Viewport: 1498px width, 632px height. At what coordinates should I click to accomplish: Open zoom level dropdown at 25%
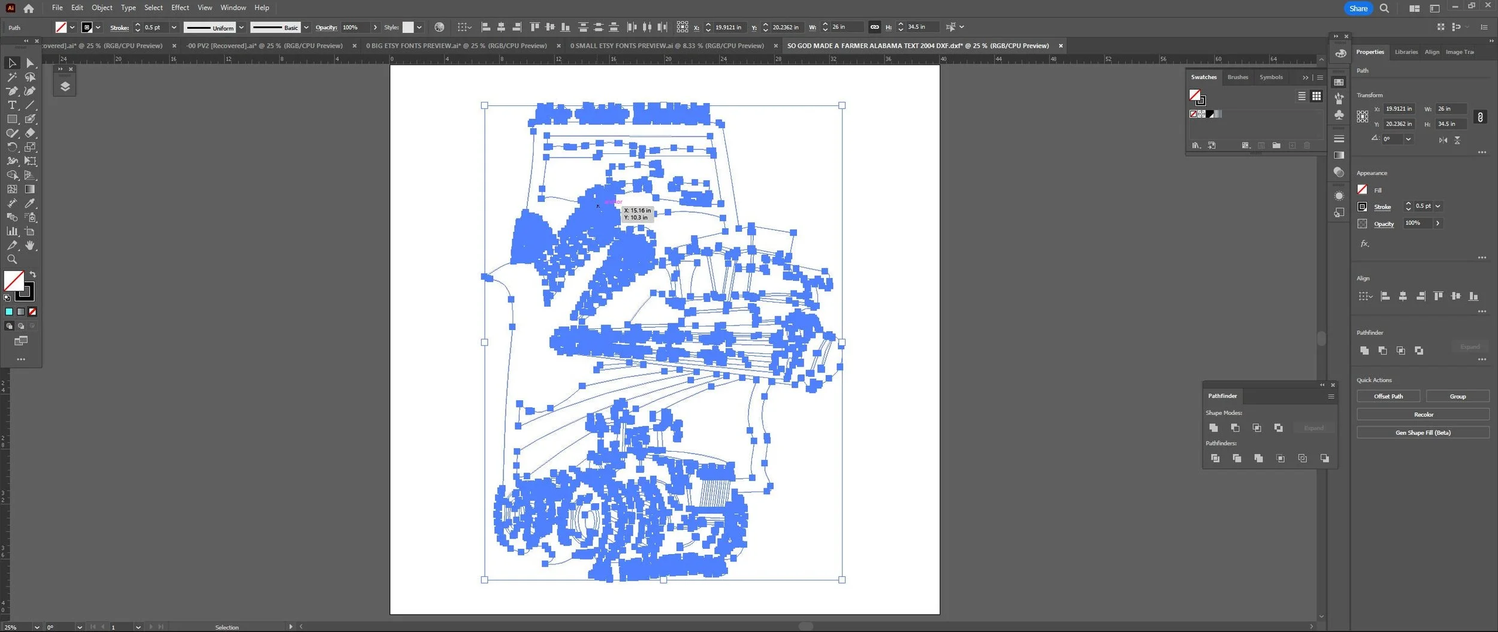(x=37, y=627)
